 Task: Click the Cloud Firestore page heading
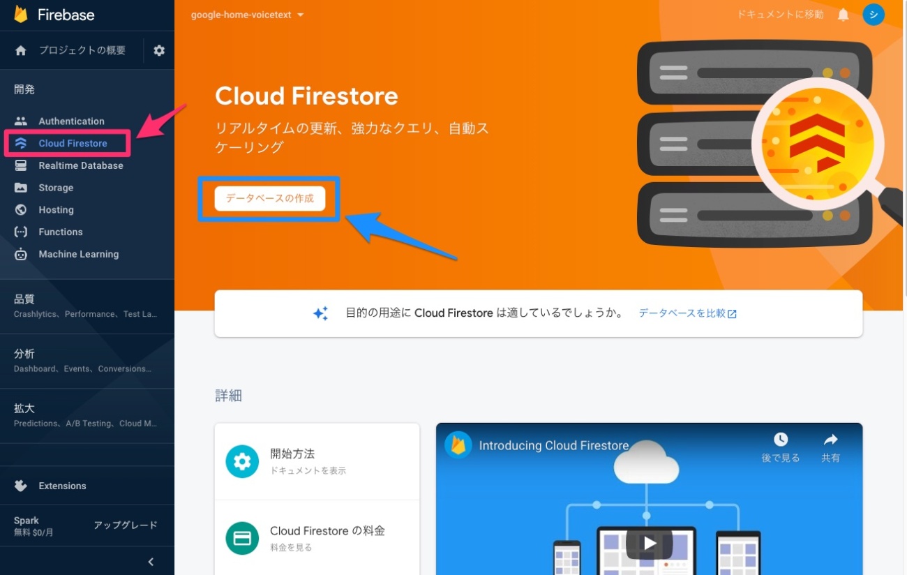click(306, 96)
